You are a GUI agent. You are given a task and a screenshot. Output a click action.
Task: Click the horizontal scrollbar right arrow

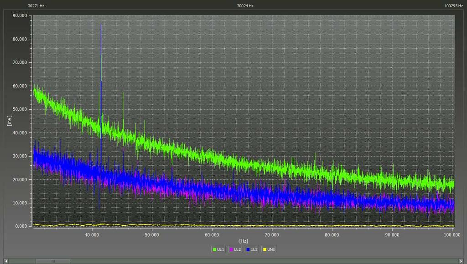461,261
